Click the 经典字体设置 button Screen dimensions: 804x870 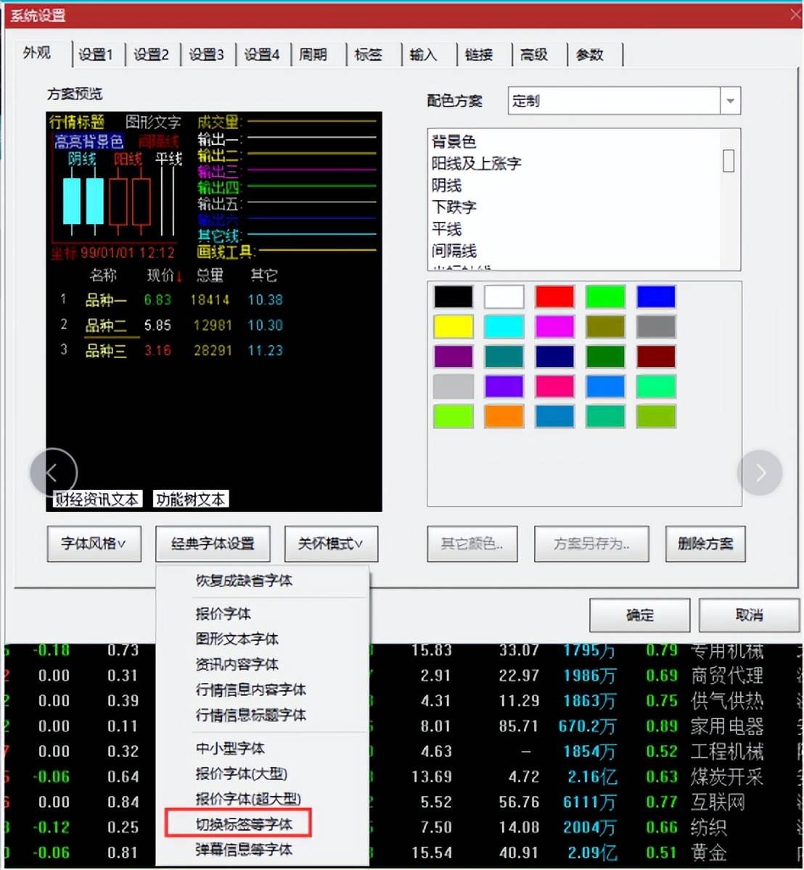(213, 544)
